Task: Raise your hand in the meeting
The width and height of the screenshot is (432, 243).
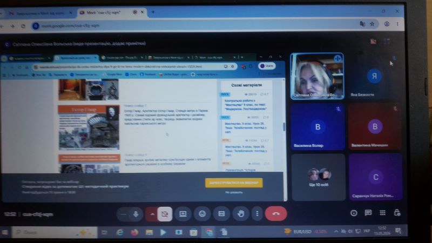Action: 240,214
